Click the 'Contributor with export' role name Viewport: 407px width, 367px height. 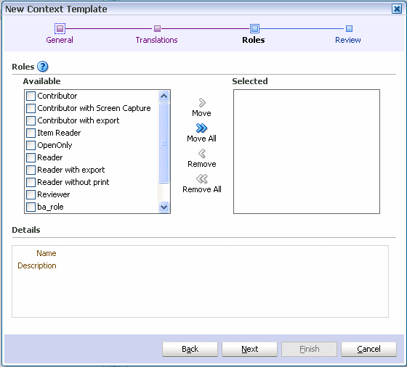(78, 120)
